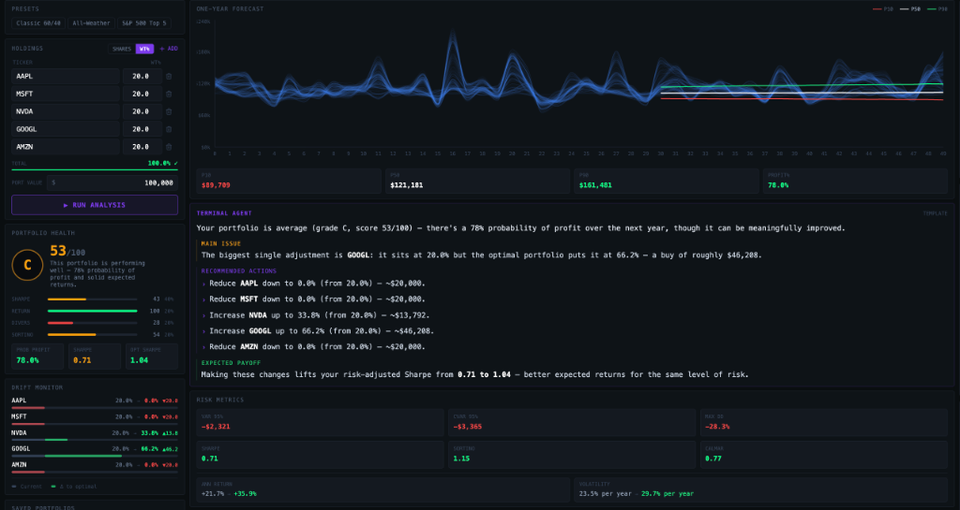
Task: Edit the AMZN ticker field
Action: 66,147
